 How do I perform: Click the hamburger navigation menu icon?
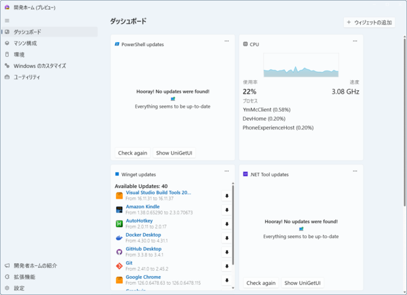[7, 20]
